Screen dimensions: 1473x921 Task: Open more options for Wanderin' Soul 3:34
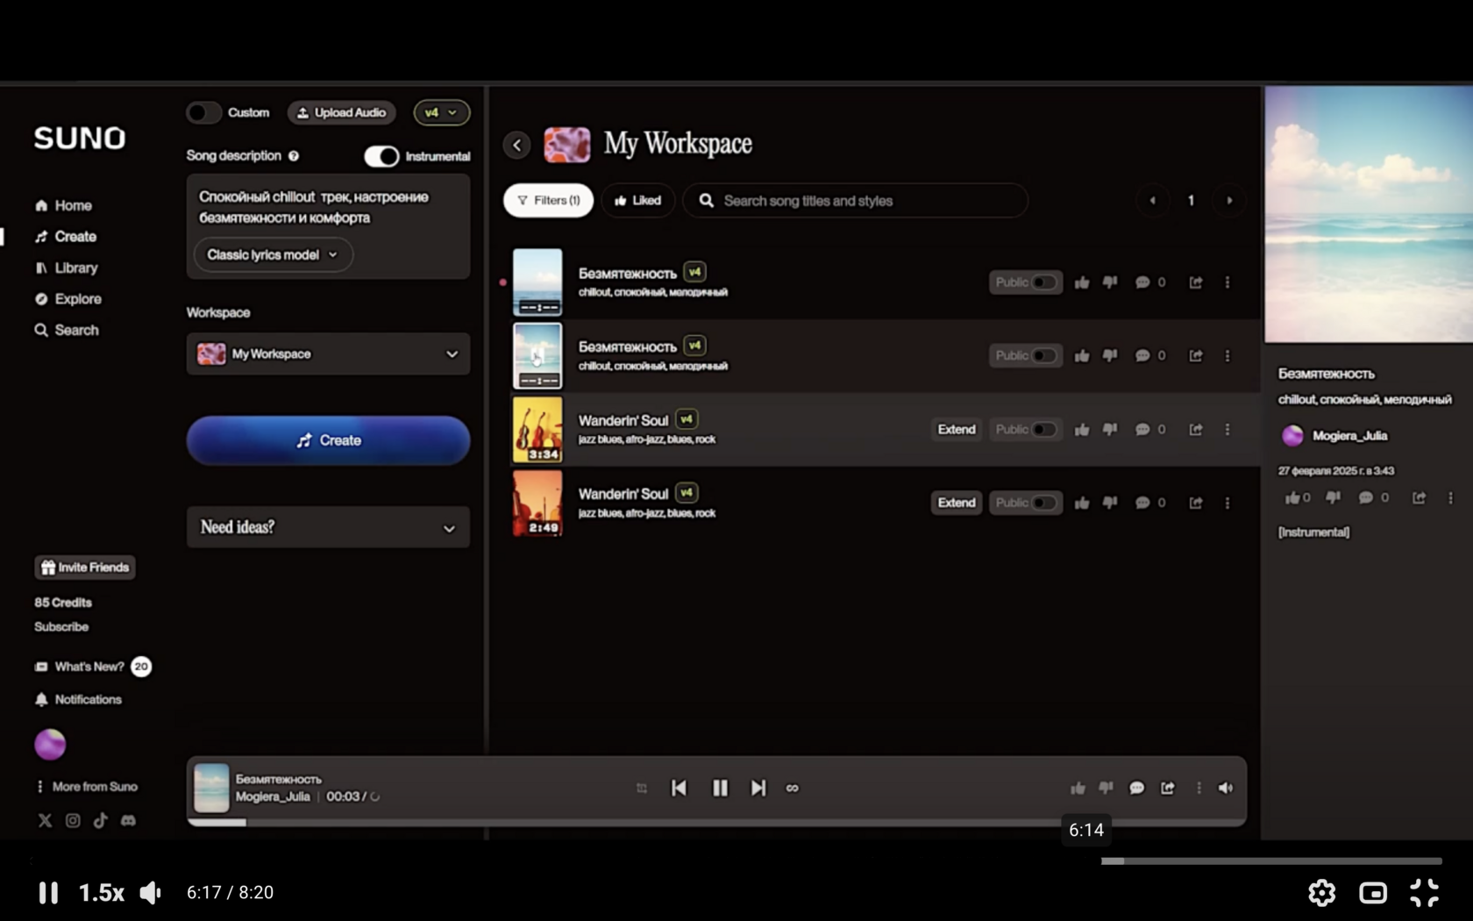tap(1227, 430)
